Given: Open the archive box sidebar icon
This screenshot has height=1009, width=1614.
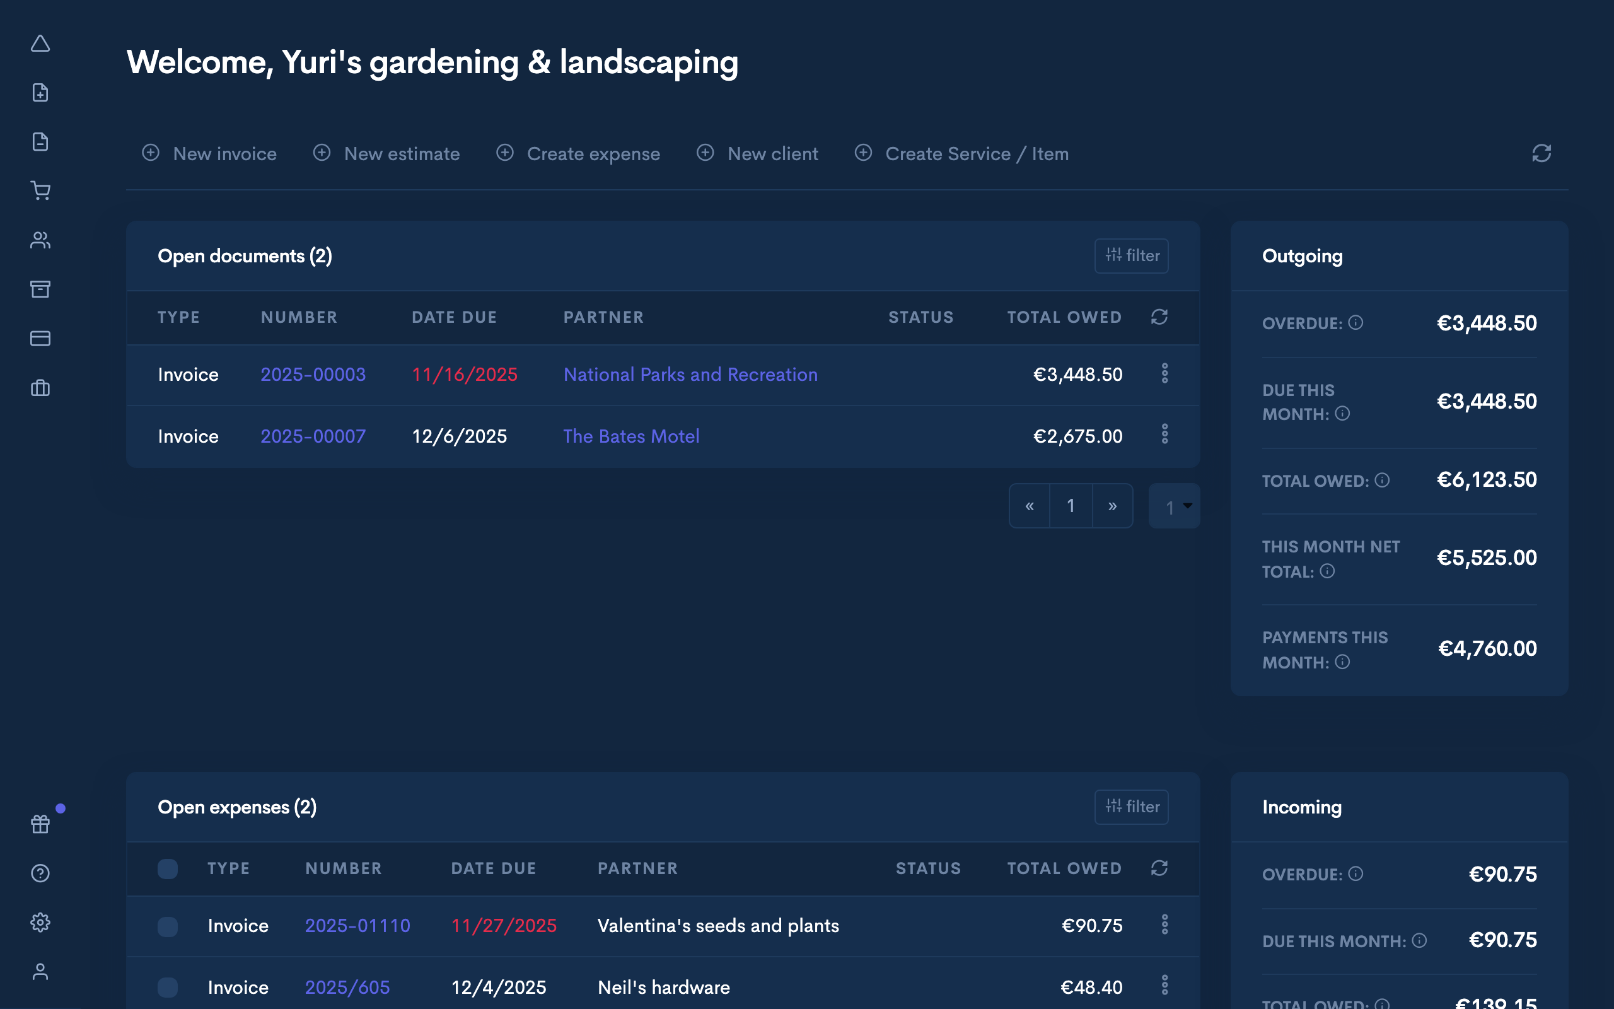Looking at the screenshot, I should pyautogui.click(x=41, y=289).
